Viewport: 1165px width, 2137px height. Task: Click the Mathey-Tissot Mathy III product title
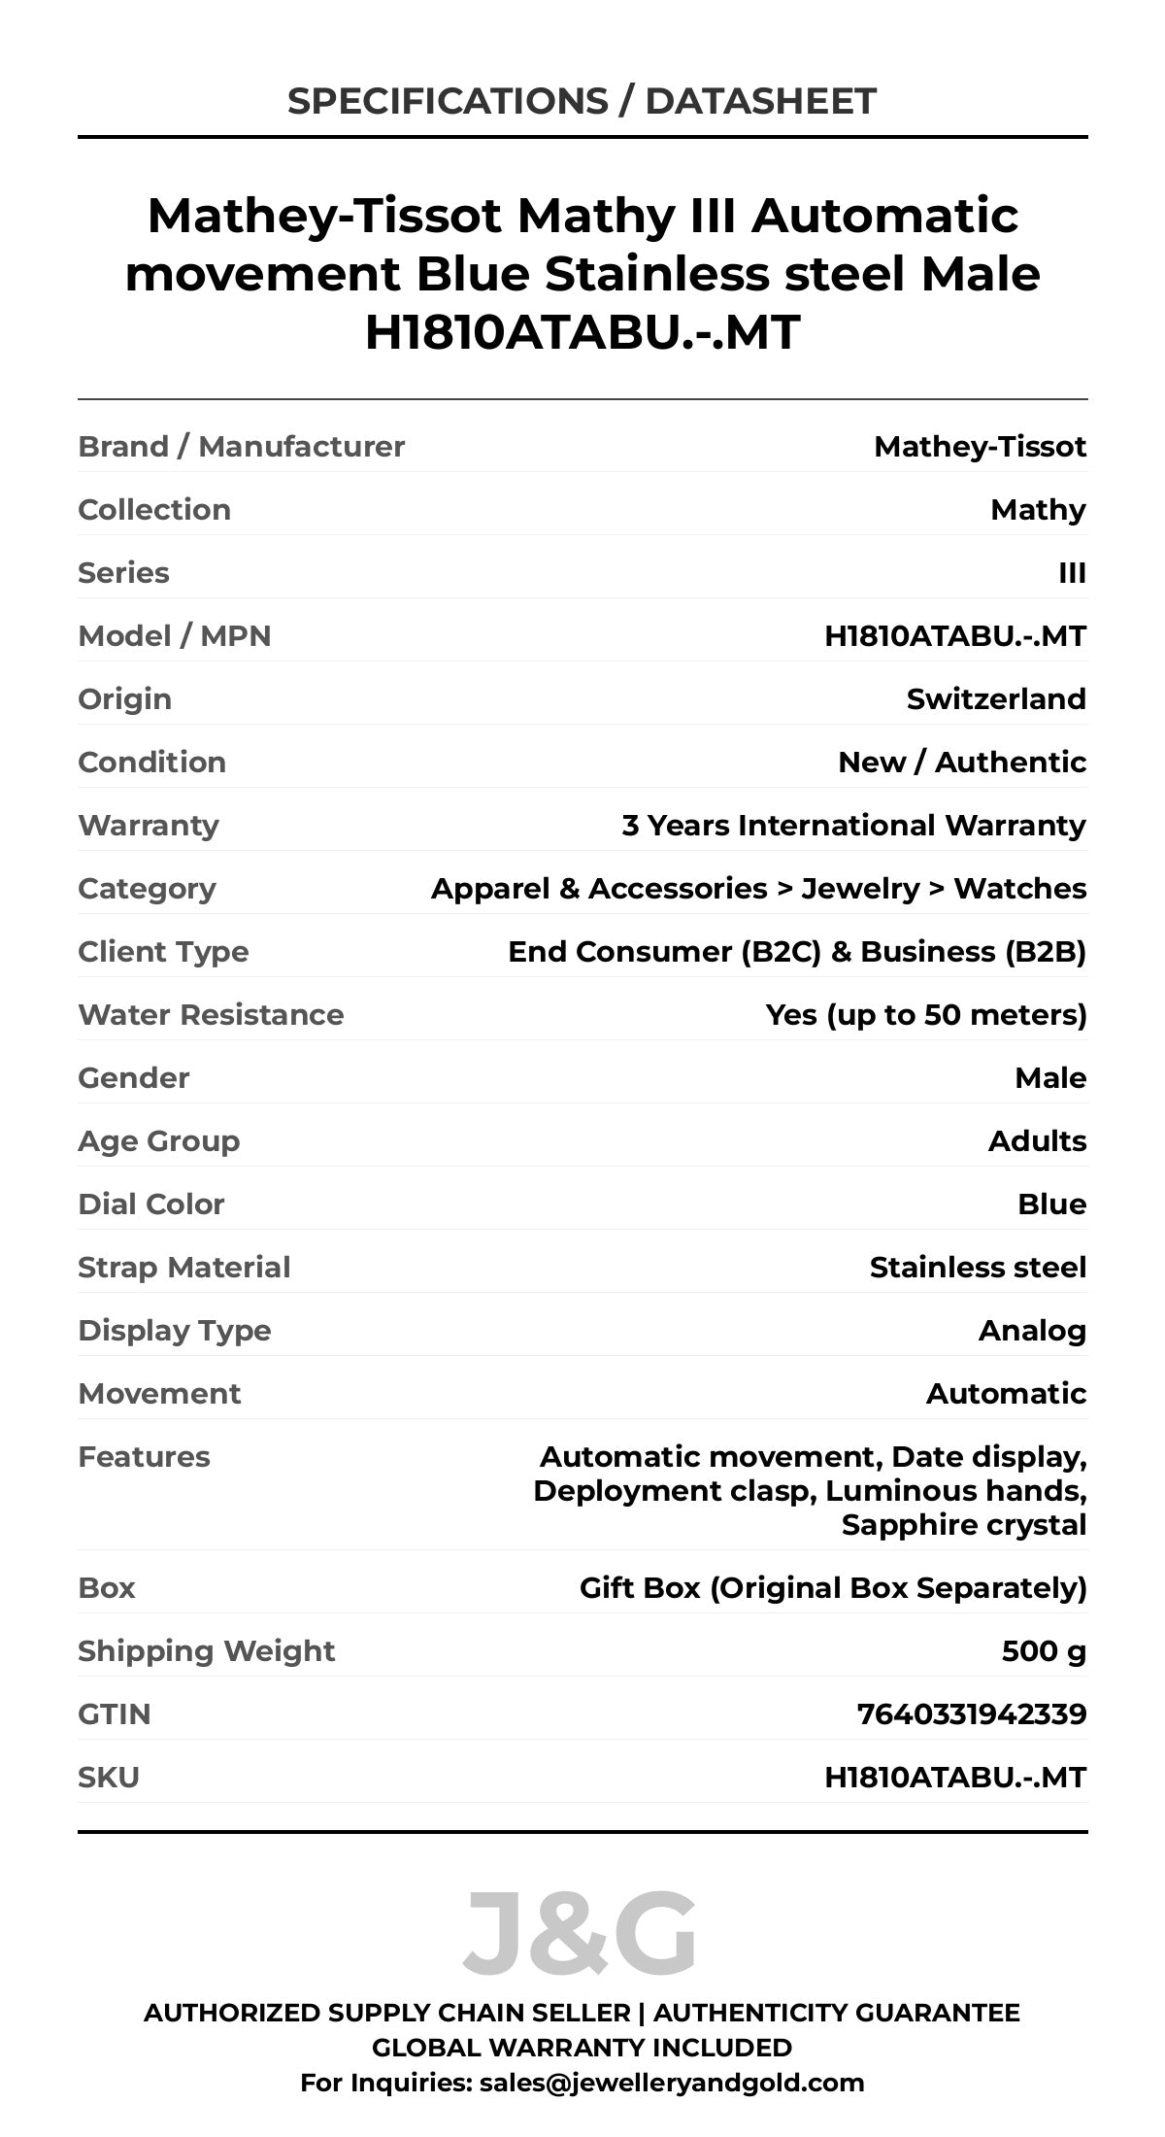pyautogui.click(x=582, y=273)
